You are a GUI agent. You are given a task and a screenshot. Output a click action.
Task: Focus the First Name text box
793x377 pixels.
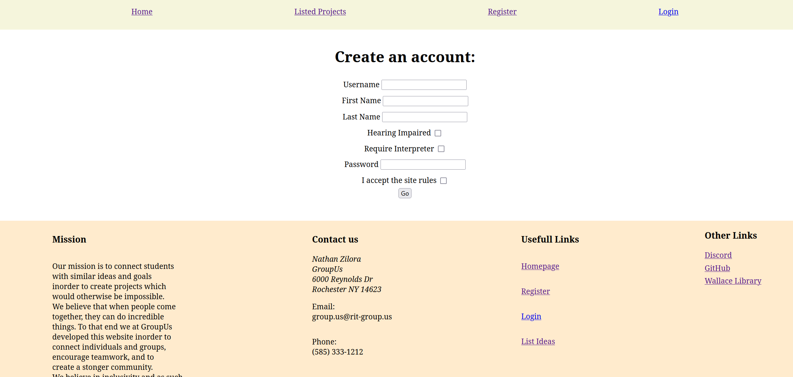click(x=425, y=101)
